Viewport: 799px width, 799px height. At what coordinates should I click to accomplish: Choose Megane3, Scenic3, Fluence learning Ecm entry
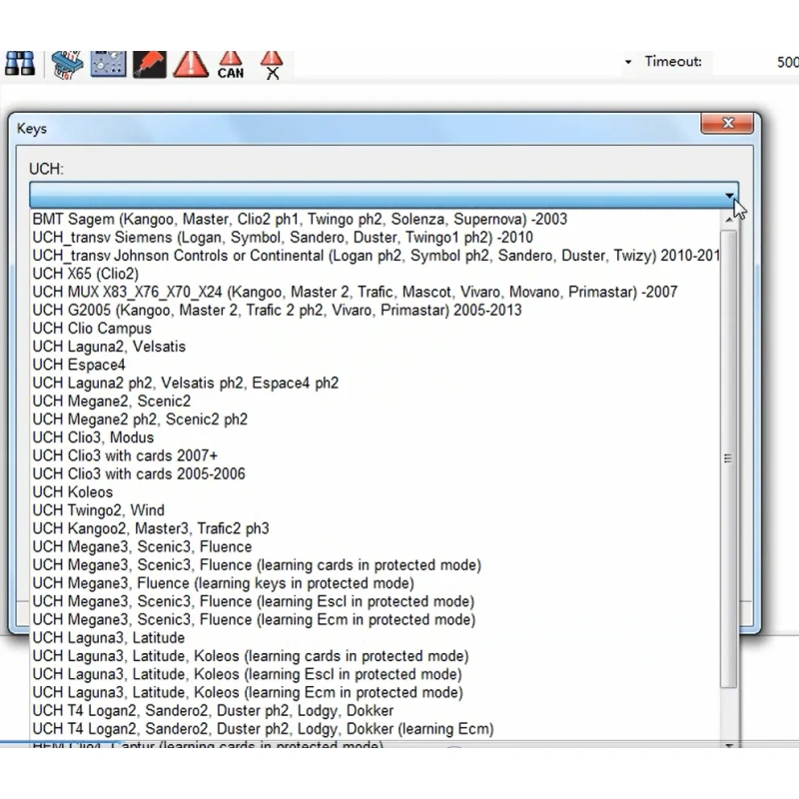(x=376, y=619)
